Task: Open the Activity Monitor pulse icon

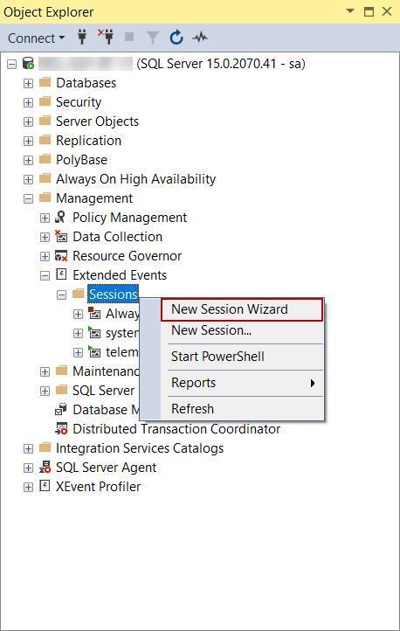Action: pyautogui.click(x=200, y=38)
